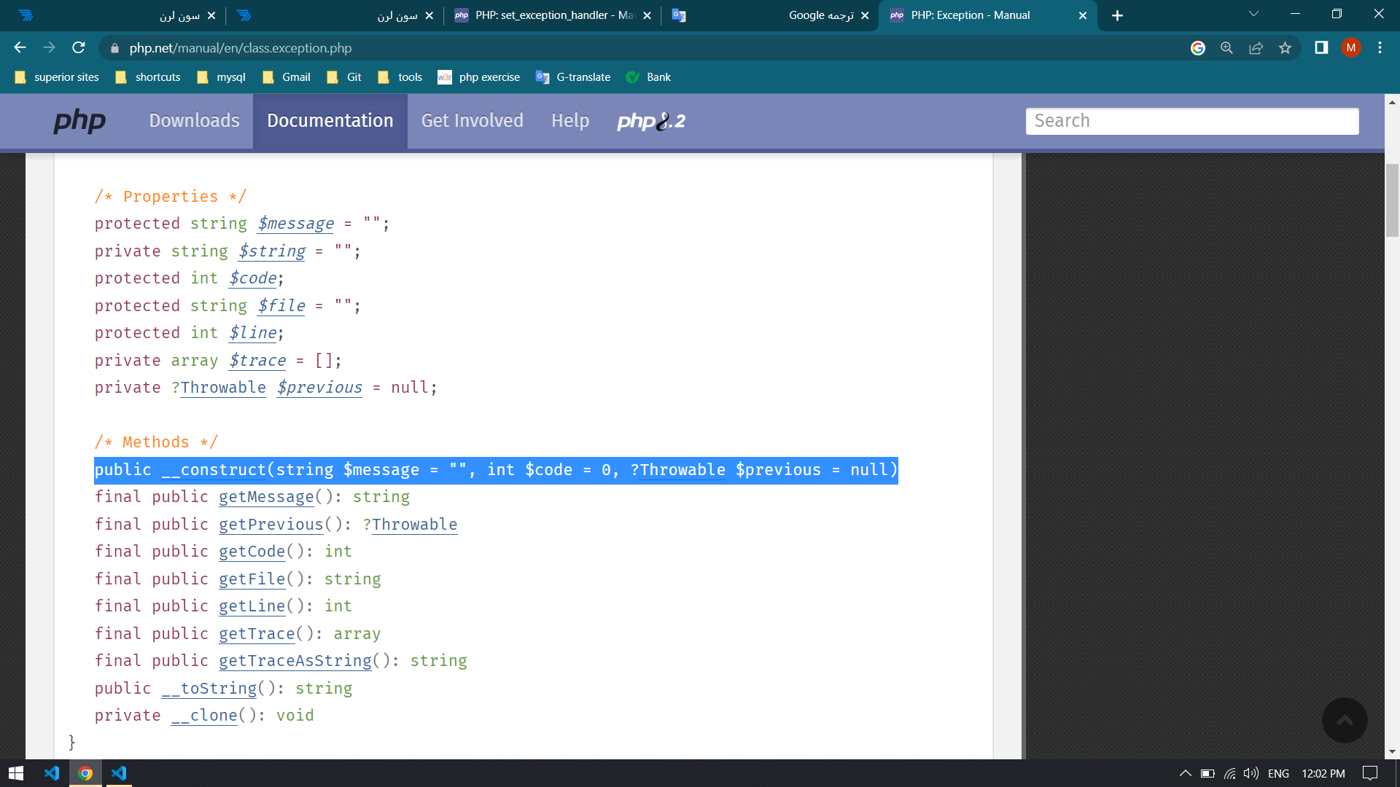Screen dimensions: 1400x787
Task: Click inside the php.net search field
Action: (1191, 121)
